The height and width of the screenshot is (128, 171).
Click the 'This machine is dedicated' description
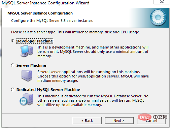click(x=93, y=100)
